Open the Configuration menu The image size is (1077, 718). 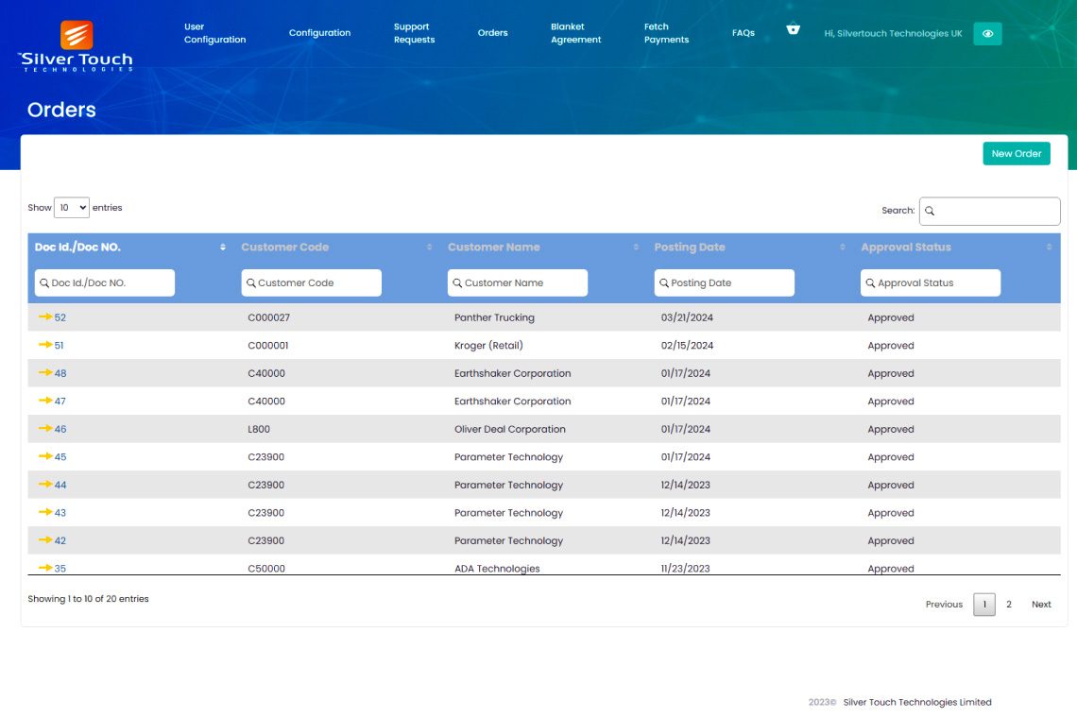319,33
